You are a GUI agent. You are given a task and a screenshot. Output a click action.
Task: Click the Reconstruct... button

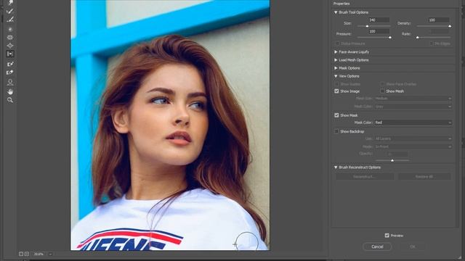click(x=365, y=177)
